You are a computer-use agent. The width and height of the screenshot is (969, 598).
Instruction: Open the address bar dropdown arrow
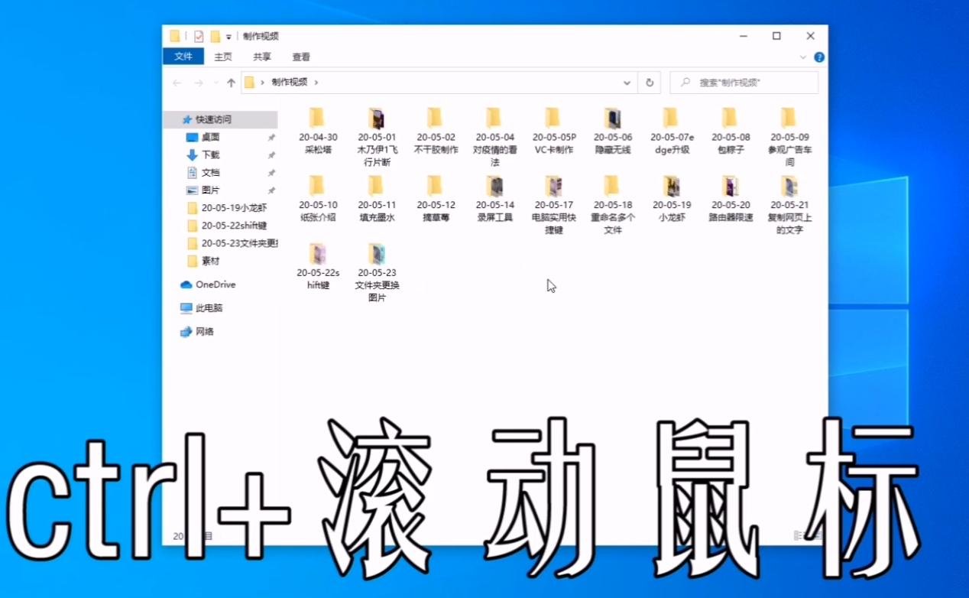pyautogui.click(x=627, y=82)
